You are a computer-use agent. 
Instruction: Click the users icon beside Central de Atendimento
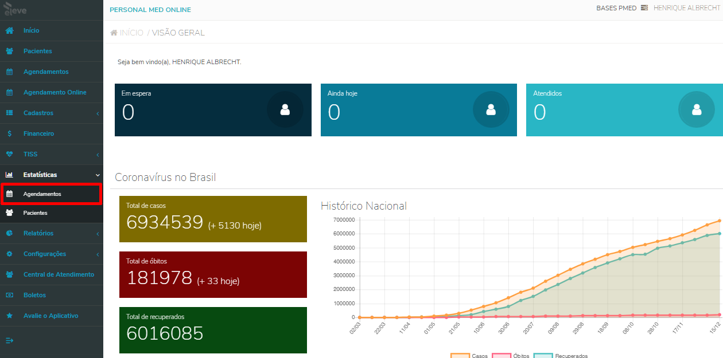coord(9,274)
